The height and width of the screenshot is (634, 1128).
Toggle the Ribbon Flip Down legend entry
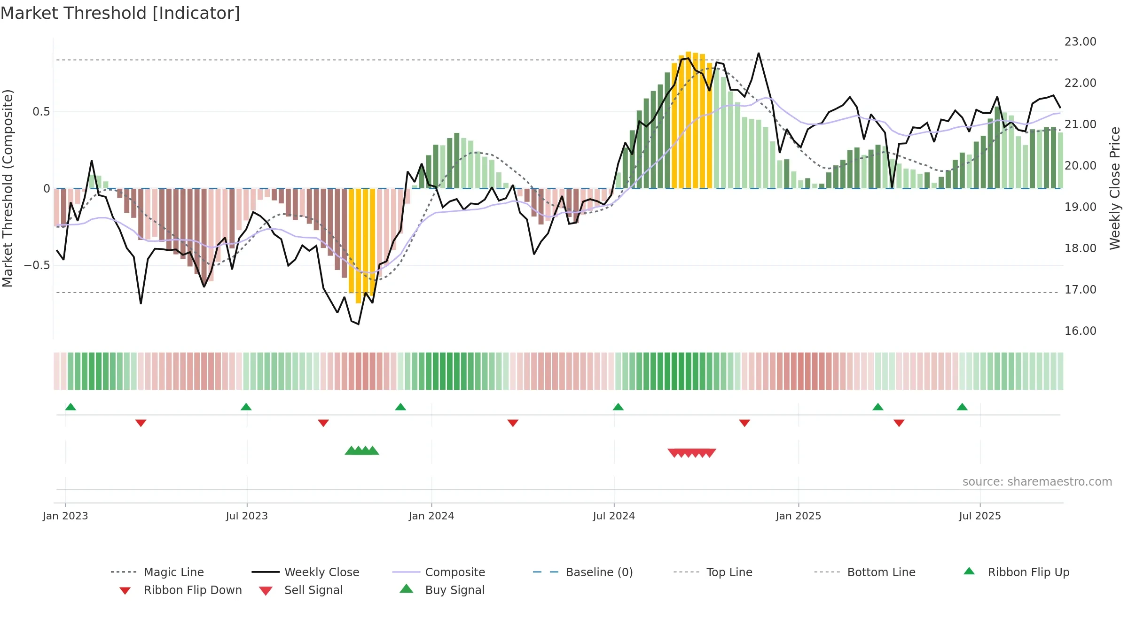(x=180, y=590)
